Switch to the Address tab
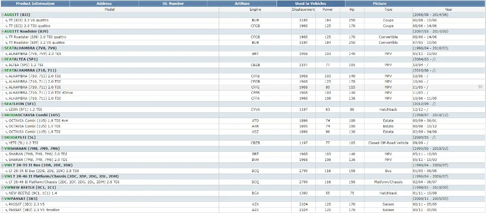486x213 pixels. pos(104,3)
